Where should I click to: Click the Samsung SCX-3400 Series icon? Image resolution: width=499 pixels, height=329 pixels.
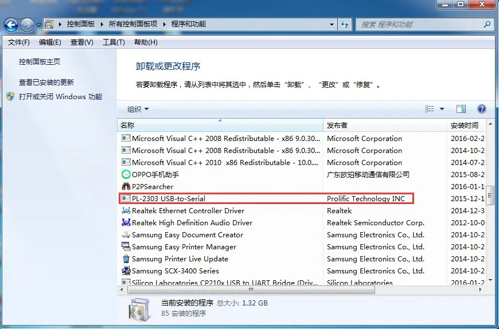[126, 271]
